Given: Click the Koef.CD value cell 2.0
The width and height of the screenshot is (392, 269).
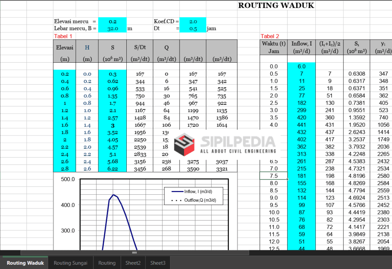Looking at the screenshot, I should click(193, 22).
